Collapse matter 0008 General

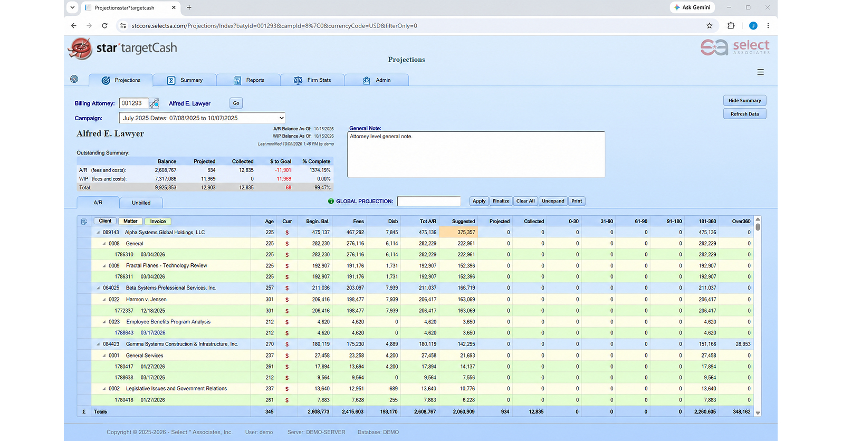tap(104, 244)
